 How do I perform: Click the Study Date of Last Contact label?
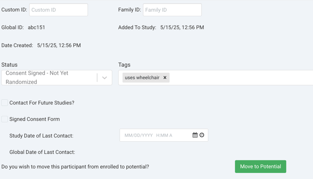click(41, 136)
